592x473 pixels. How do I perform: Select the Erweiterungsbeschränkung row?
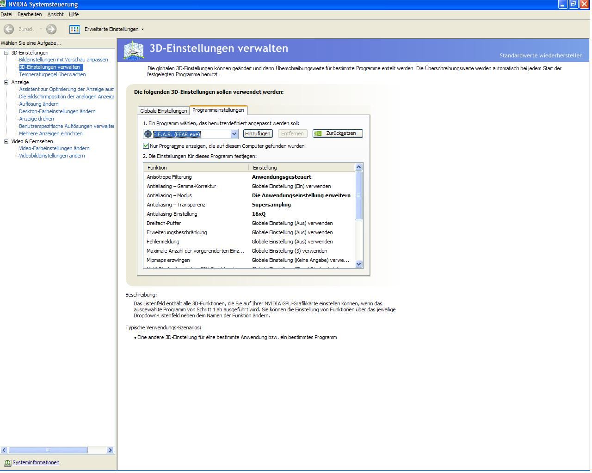coord(249,232)
